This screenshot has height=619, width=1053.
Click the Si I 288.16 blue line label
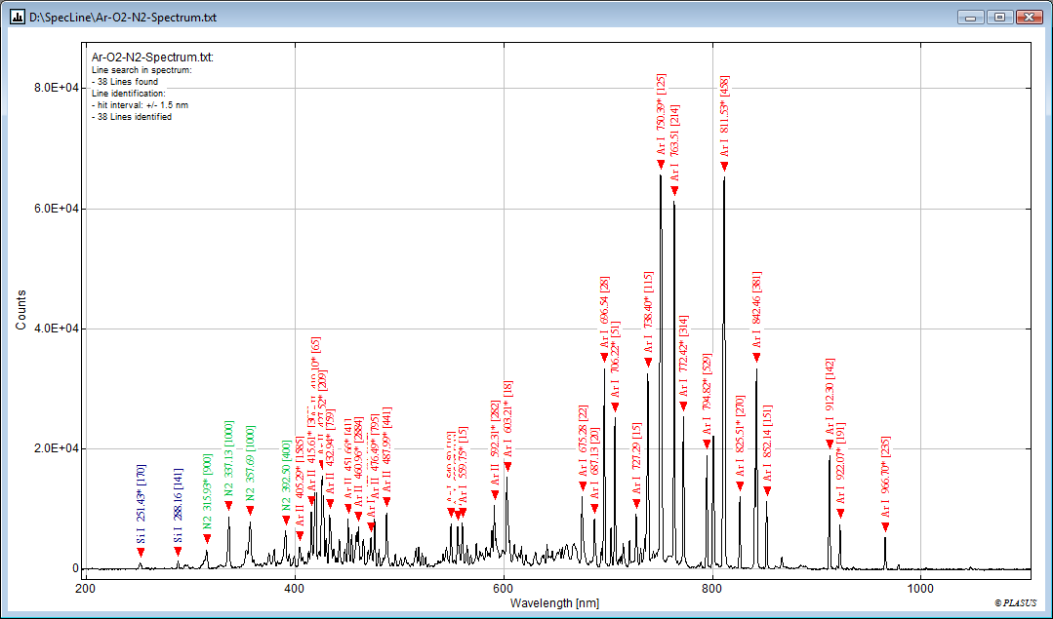click(178, 506)
